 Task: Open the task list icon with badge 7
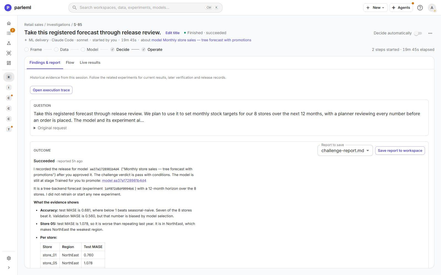click(x=9, y=33)
